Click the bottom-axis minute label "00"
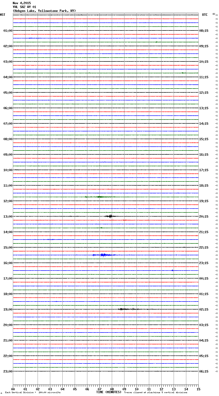219x396 pixels. (13, 389)
